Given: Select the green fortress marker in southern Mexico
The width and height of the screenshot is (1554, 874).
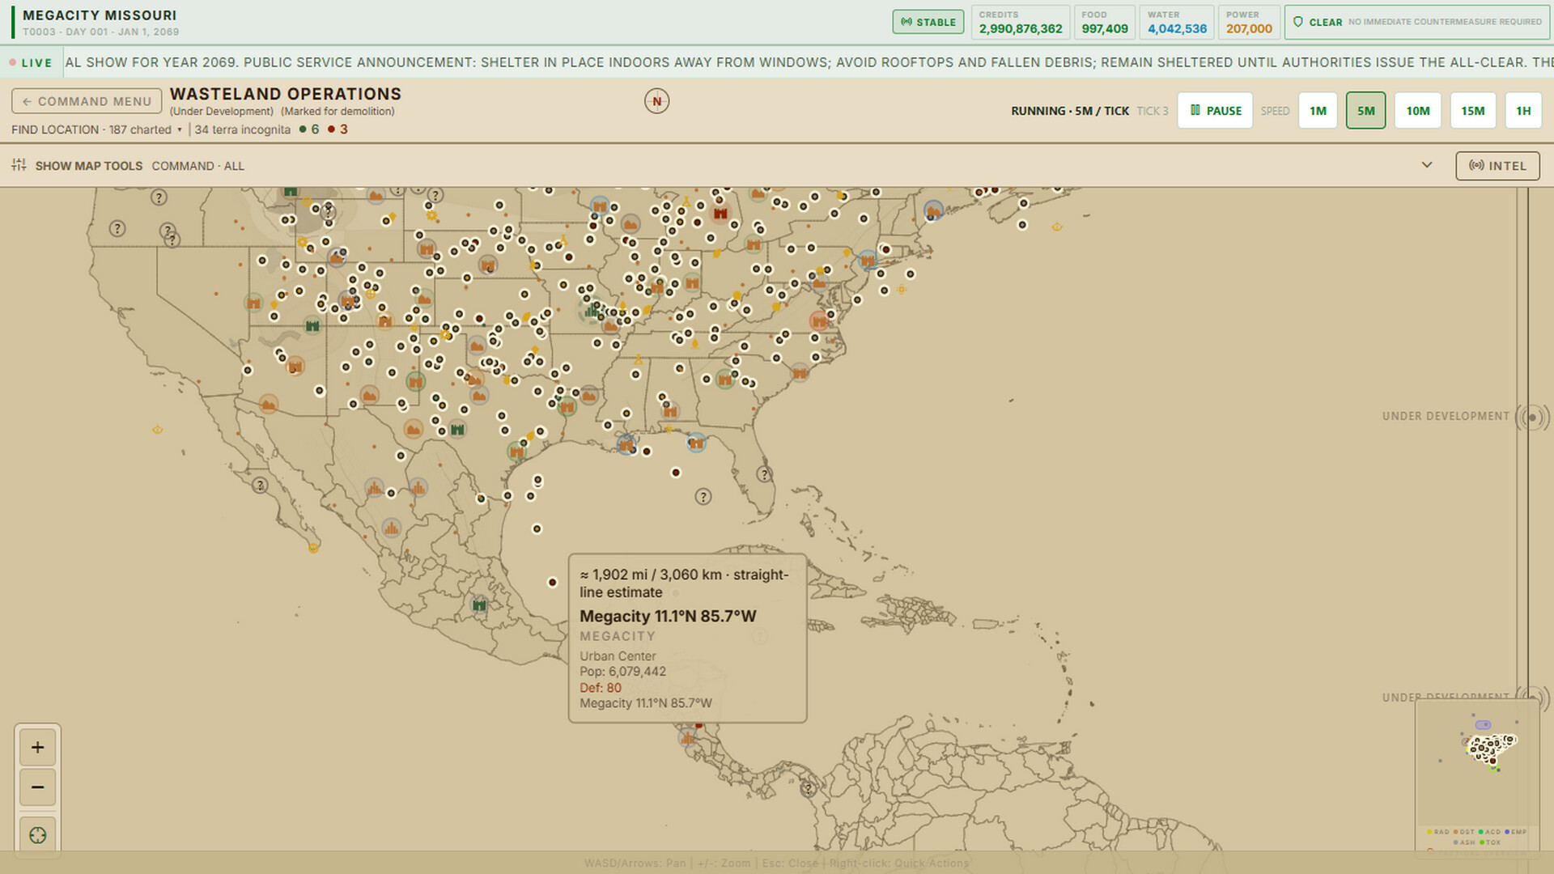Looking at the screenshot, I should pos(479,605).
